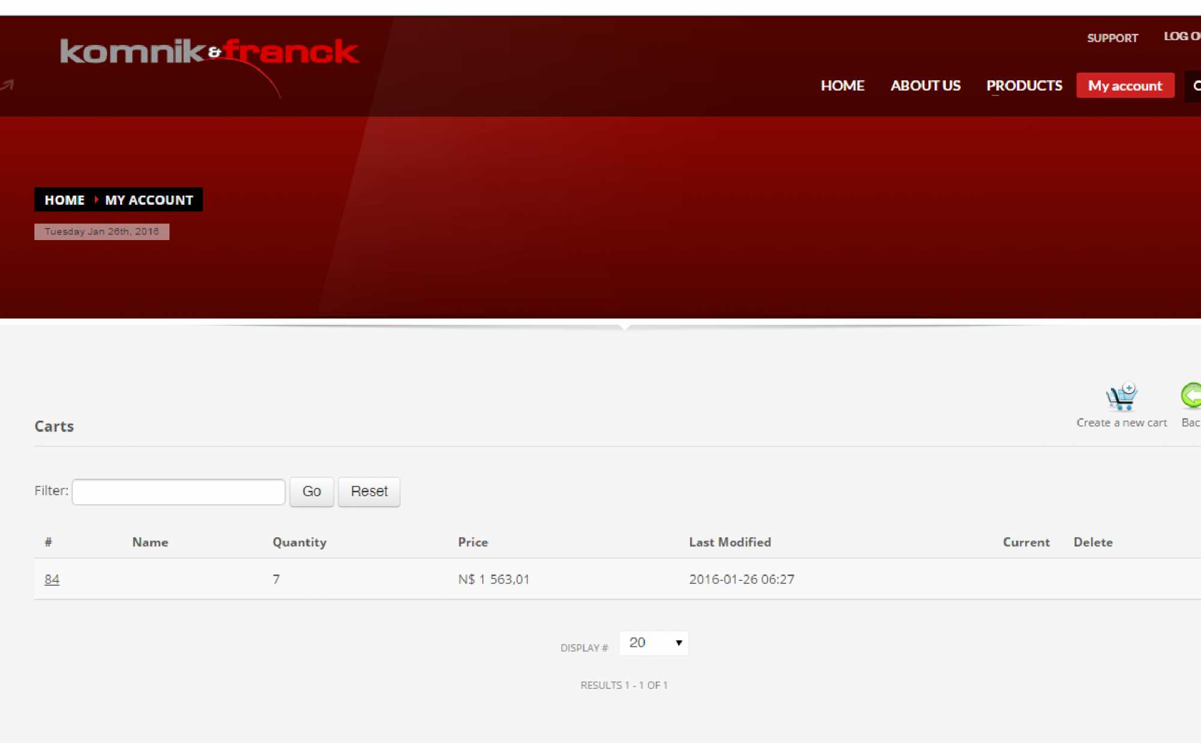The image size is (1201, 743).
Task: Sort by the Last Modified column header
Action: click(x=730, y=543)
